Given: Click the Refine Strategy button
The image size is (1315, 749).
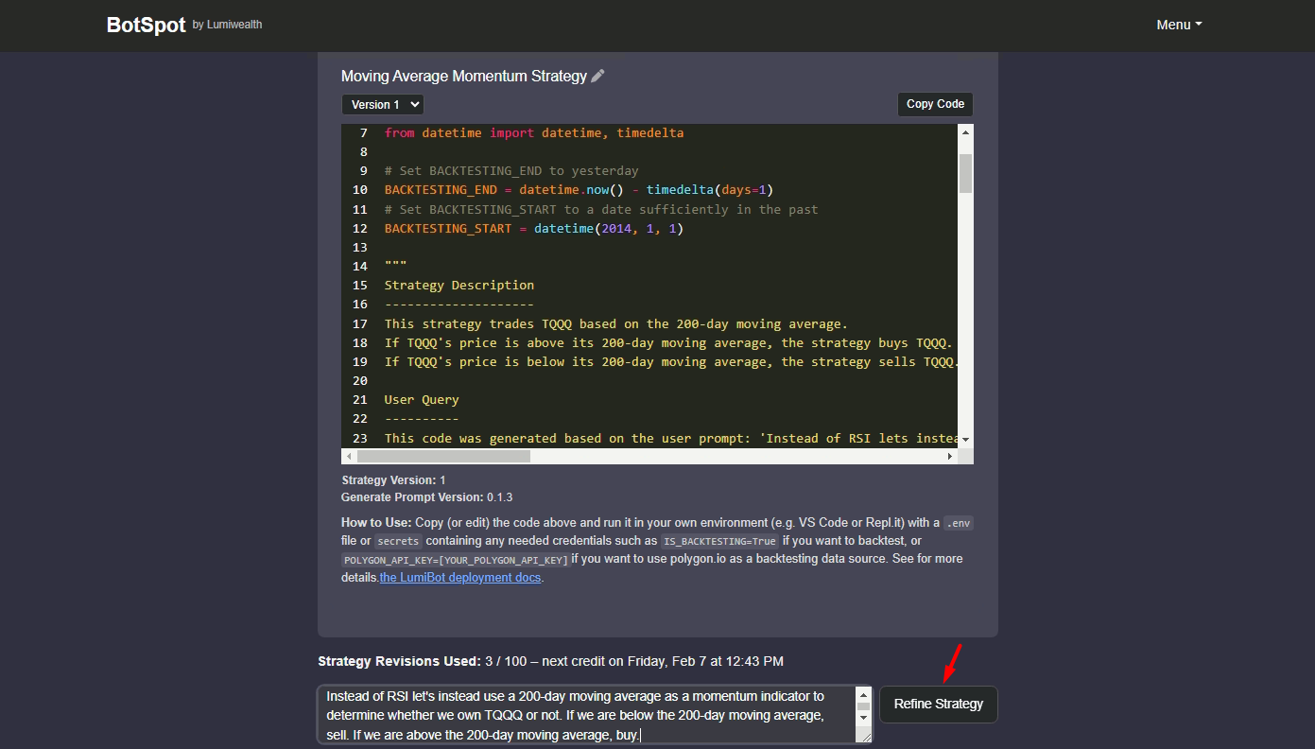Looking at the screenshot, I should pos(938,704).
